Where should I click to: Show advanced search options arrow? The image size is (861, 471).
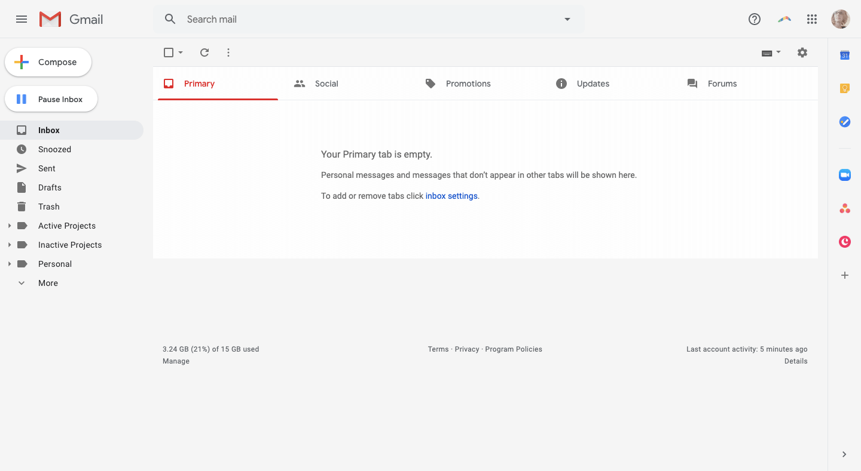pos(567,19)
